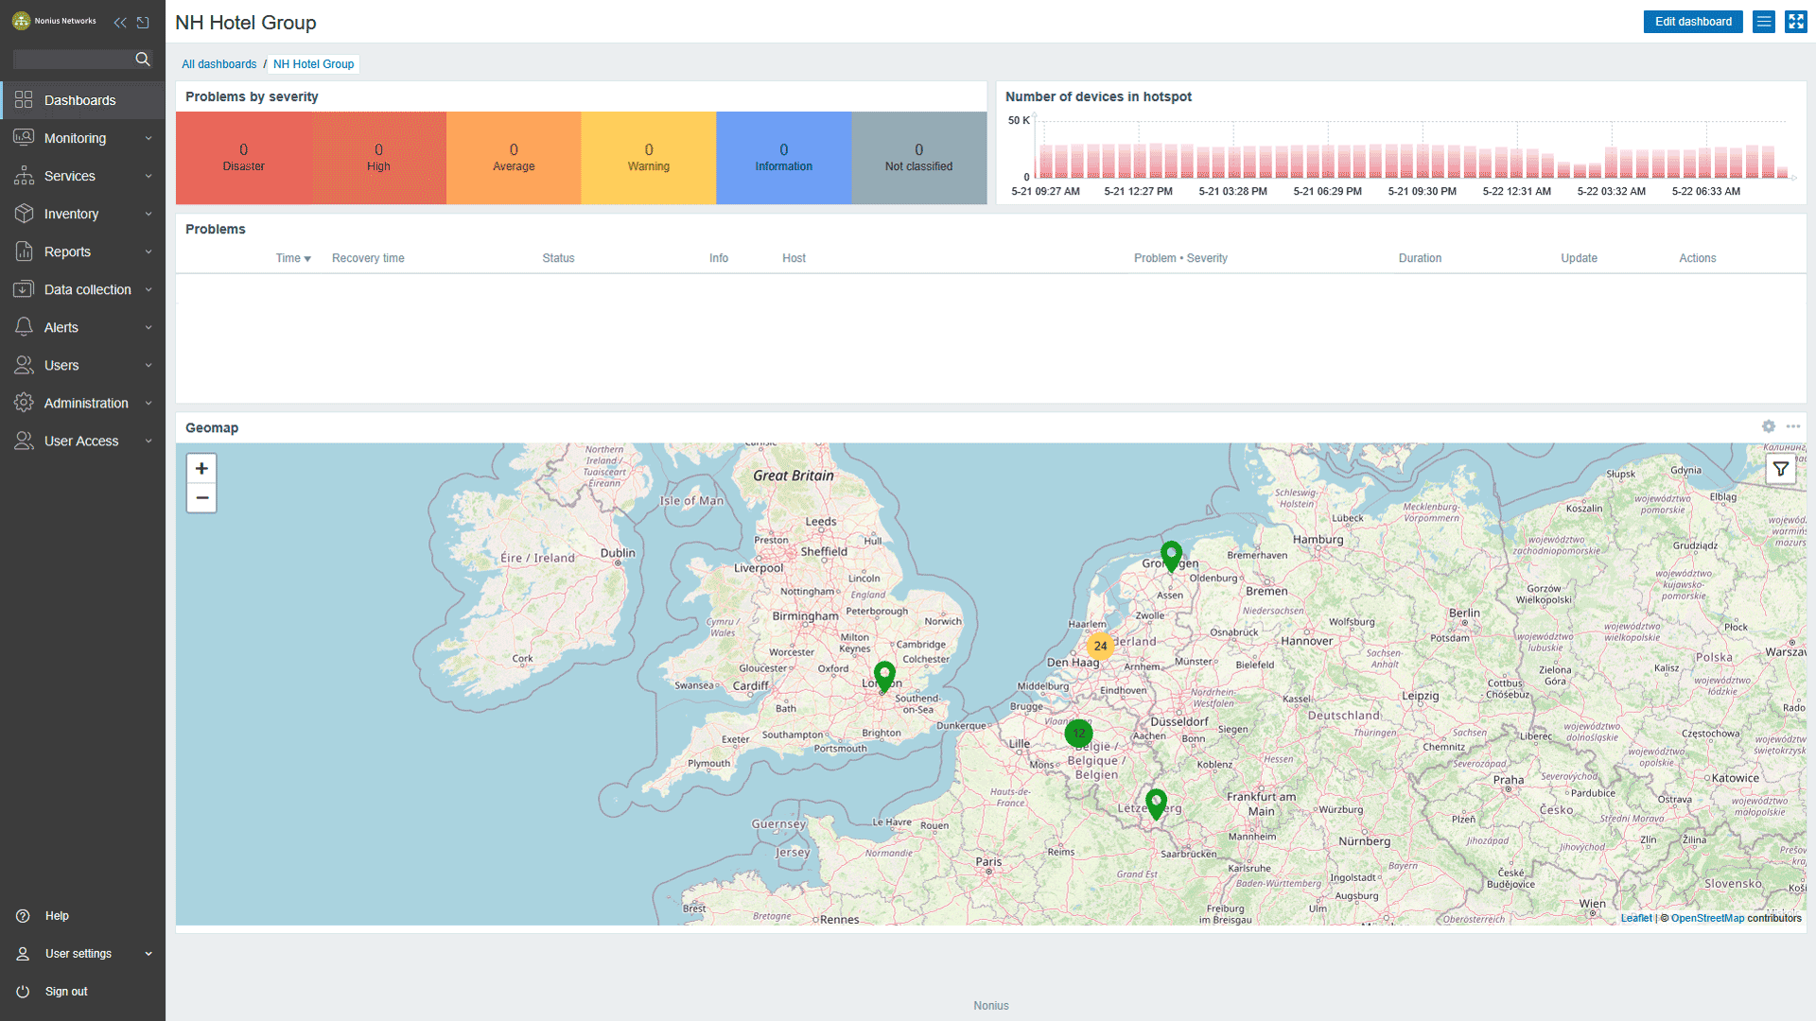Image resolution: width=1816 pixels, height=1021 pixels.
Task: Open the Dashboards menu item
Action: [79, 100]
